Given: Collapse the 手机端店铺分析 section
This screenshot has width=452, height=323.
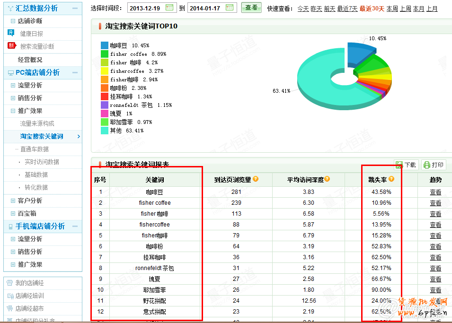Looking at the screenshot, I should [x=75, y=226].
